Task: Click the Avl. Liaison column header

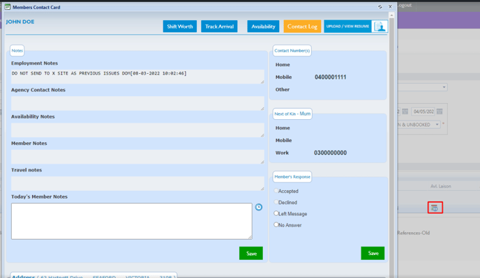Action: tap(440, 186)
